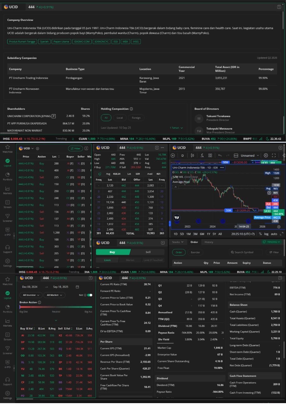Open the indicator templates grid icon
This screenshot has height=405, width=286.
(x=210, y=155)
